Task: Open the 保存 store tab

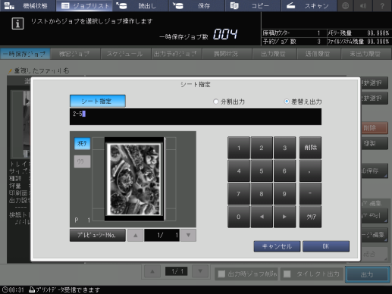Action: (x=196, y=5)
